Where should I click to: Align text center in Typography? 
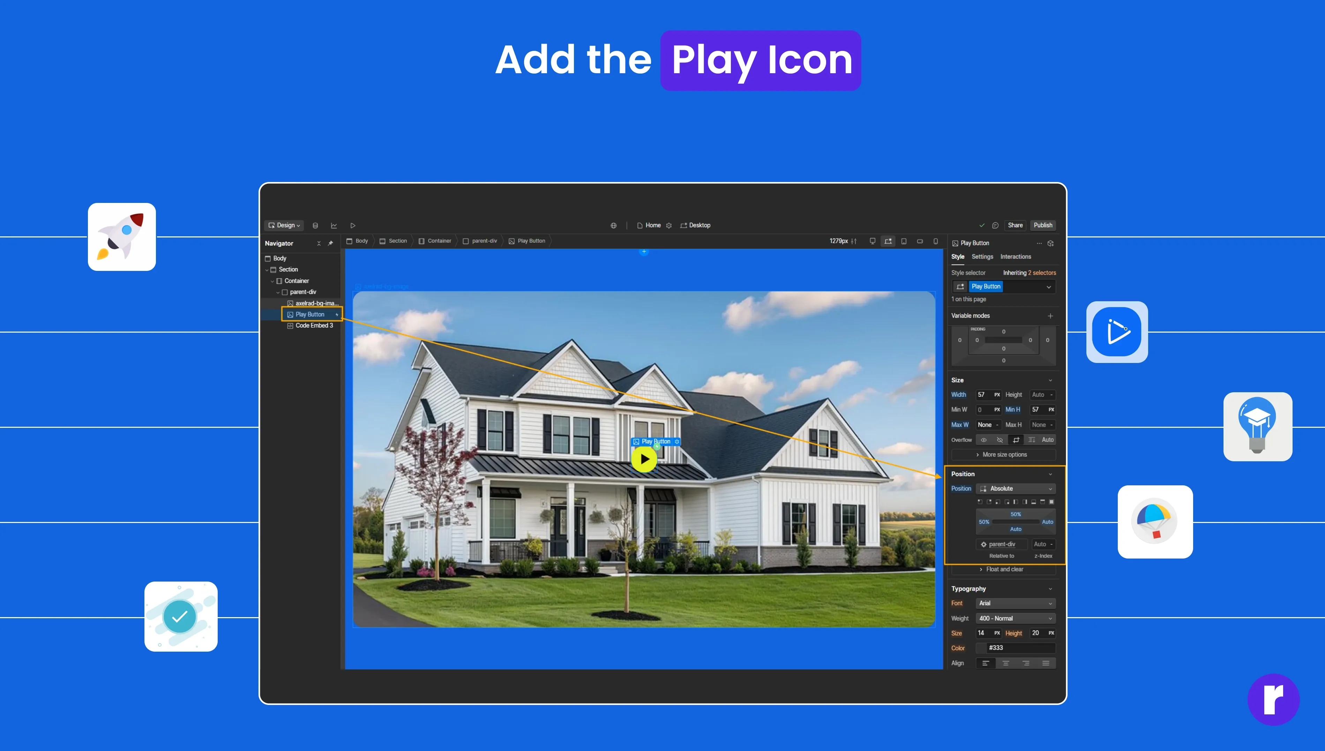coord(1006,663)
